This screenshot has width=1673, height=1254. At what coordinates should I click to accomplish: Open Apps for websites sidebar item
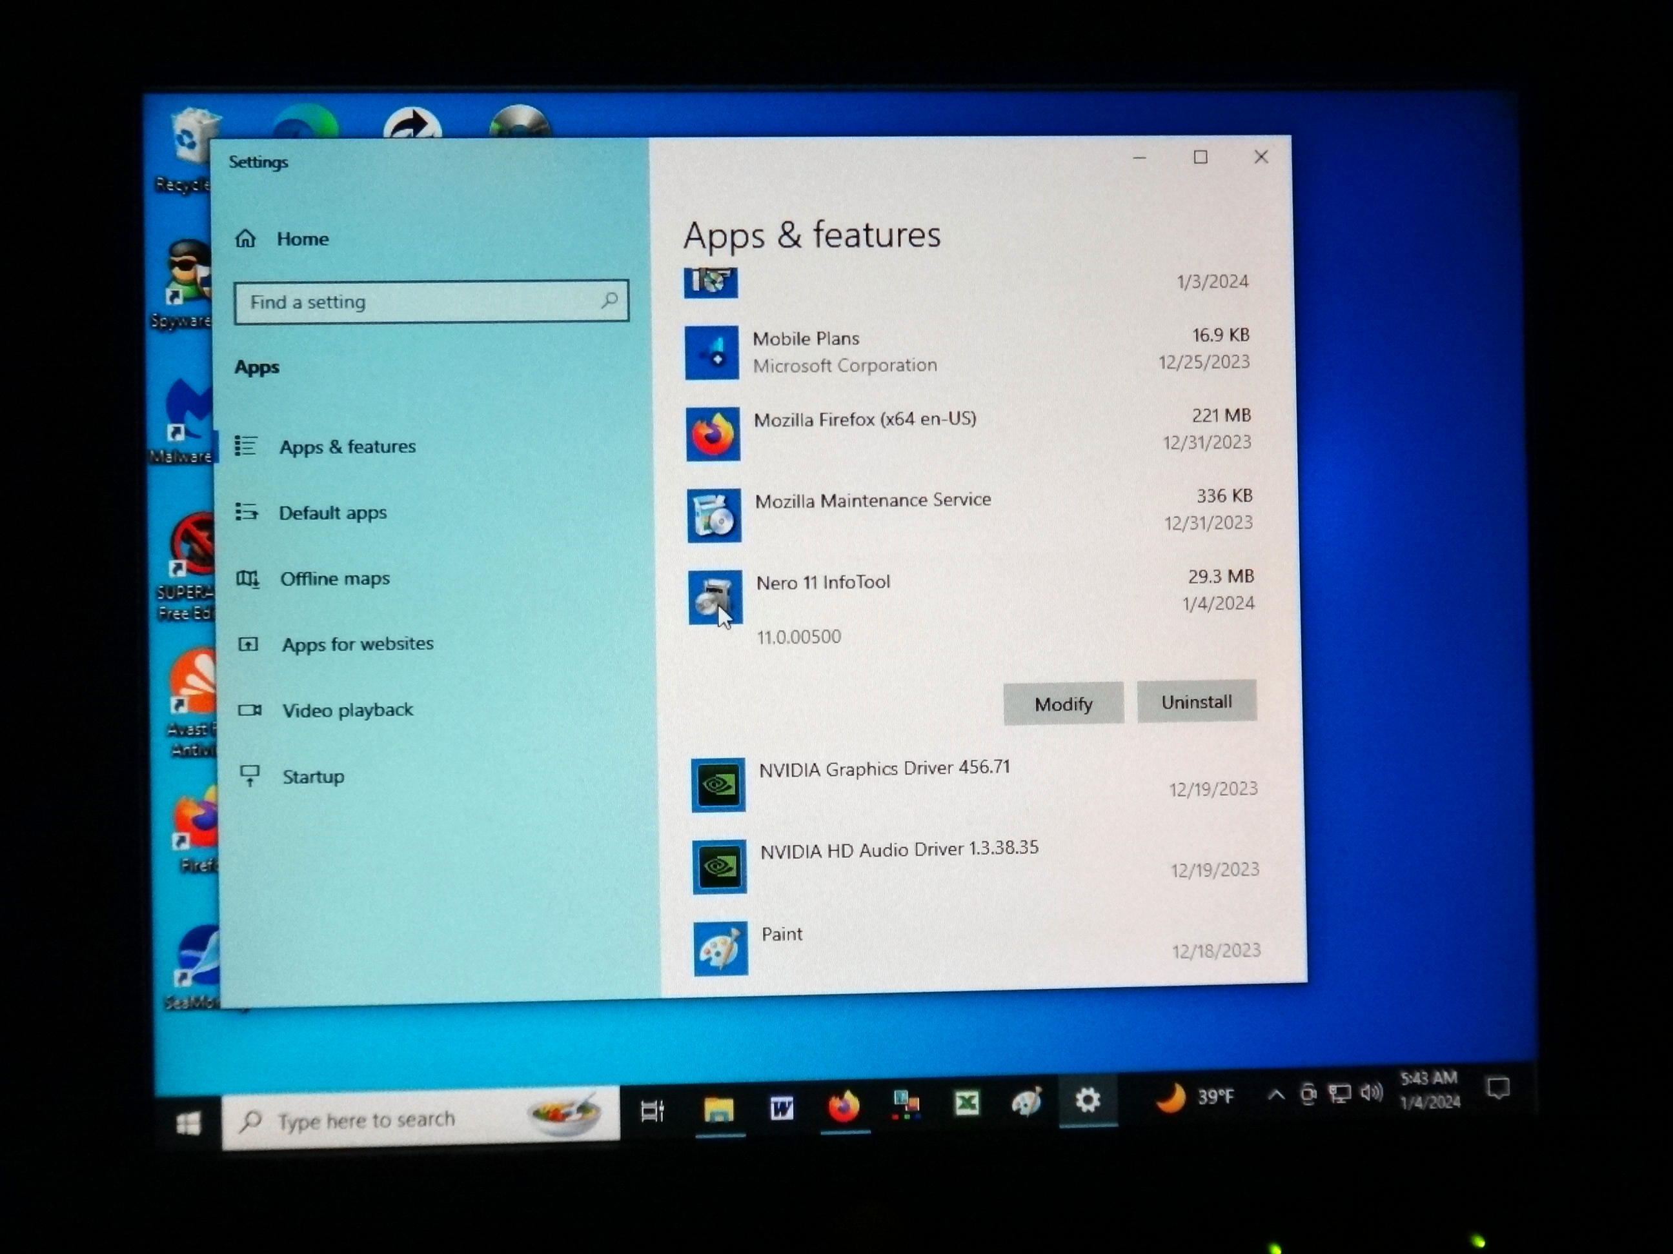pyautogui.click(x=357, y=644)
